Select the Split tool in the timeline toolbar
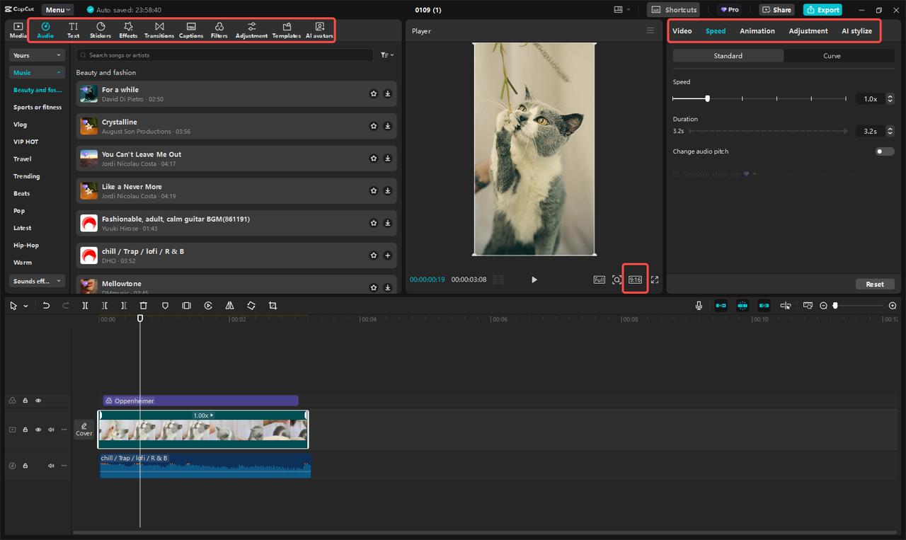This screenshot has height=540, width=906. [85, 305]
